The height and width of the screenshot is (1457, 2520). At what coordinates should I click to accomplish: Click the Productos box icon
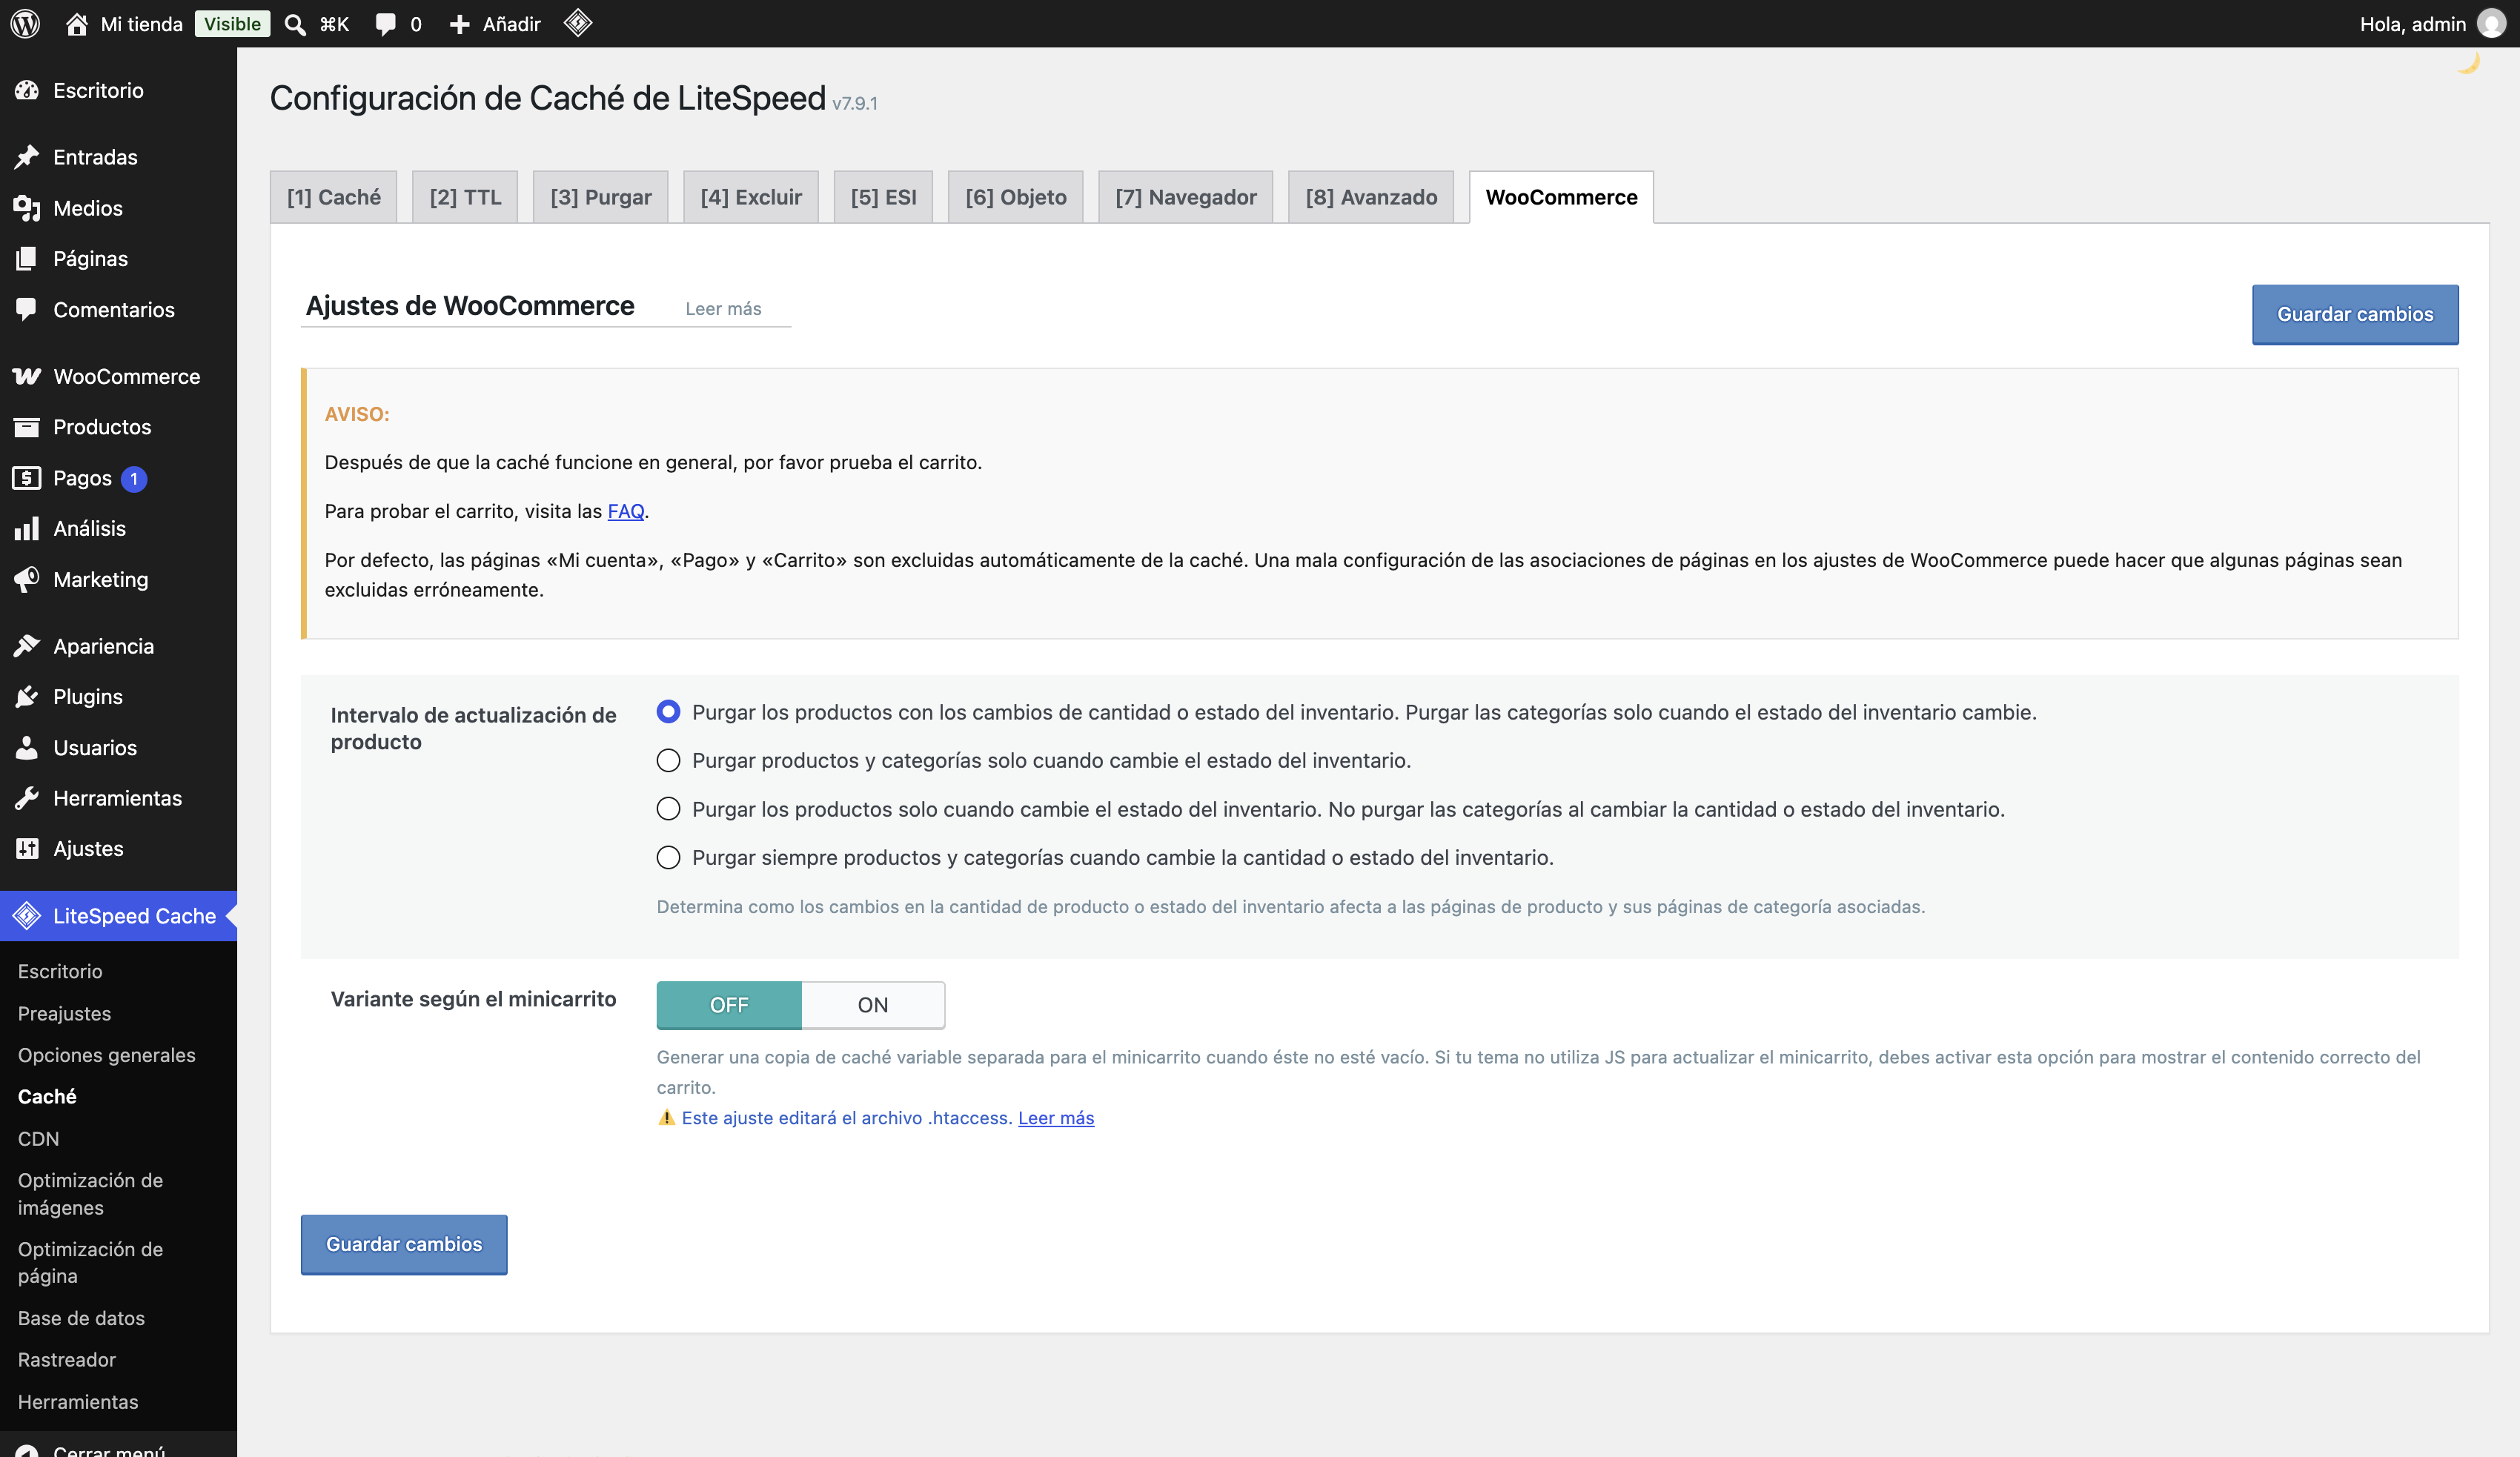[27, 427]
